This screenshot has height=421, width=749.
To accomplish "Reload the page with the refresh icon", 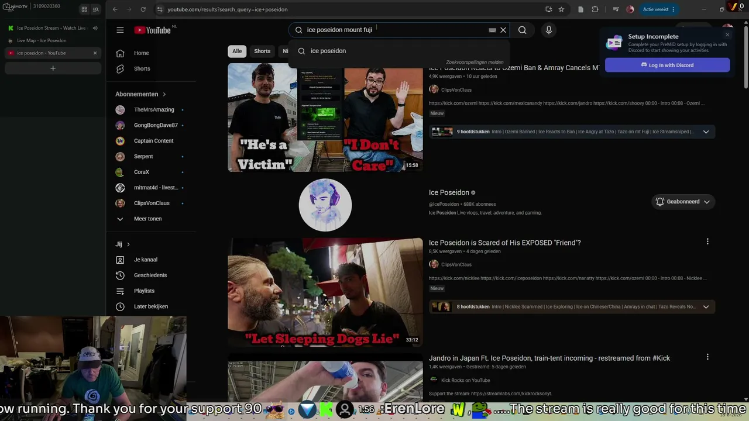I will pos(143,9).
